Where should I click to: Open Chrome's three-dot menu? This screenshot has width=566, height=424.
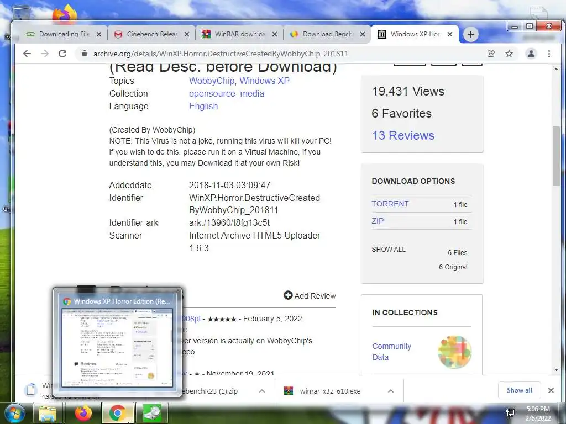[549, 54]
